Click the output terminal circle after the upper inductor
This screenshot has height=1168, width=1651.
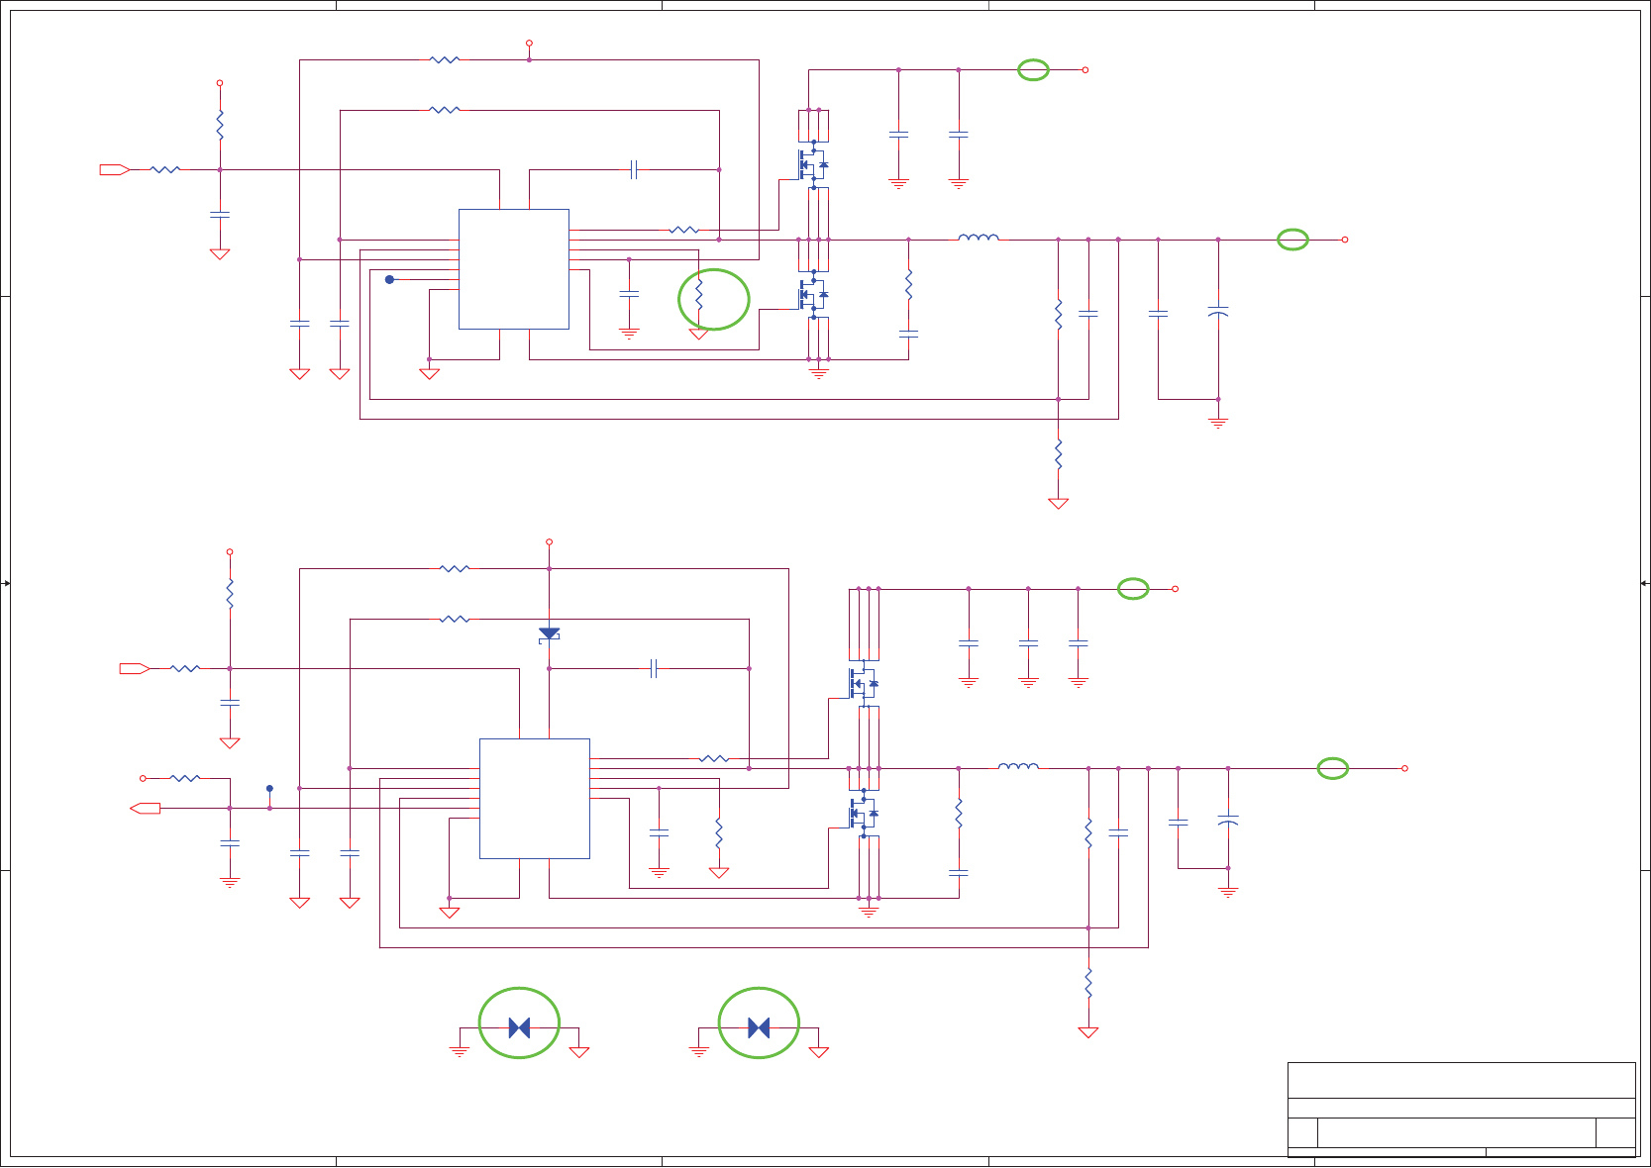point(1345,240)
